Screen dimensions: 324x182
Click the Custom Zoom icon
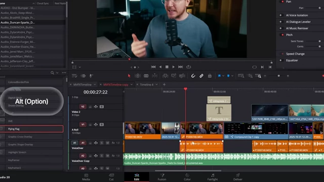tap(258, 76)
